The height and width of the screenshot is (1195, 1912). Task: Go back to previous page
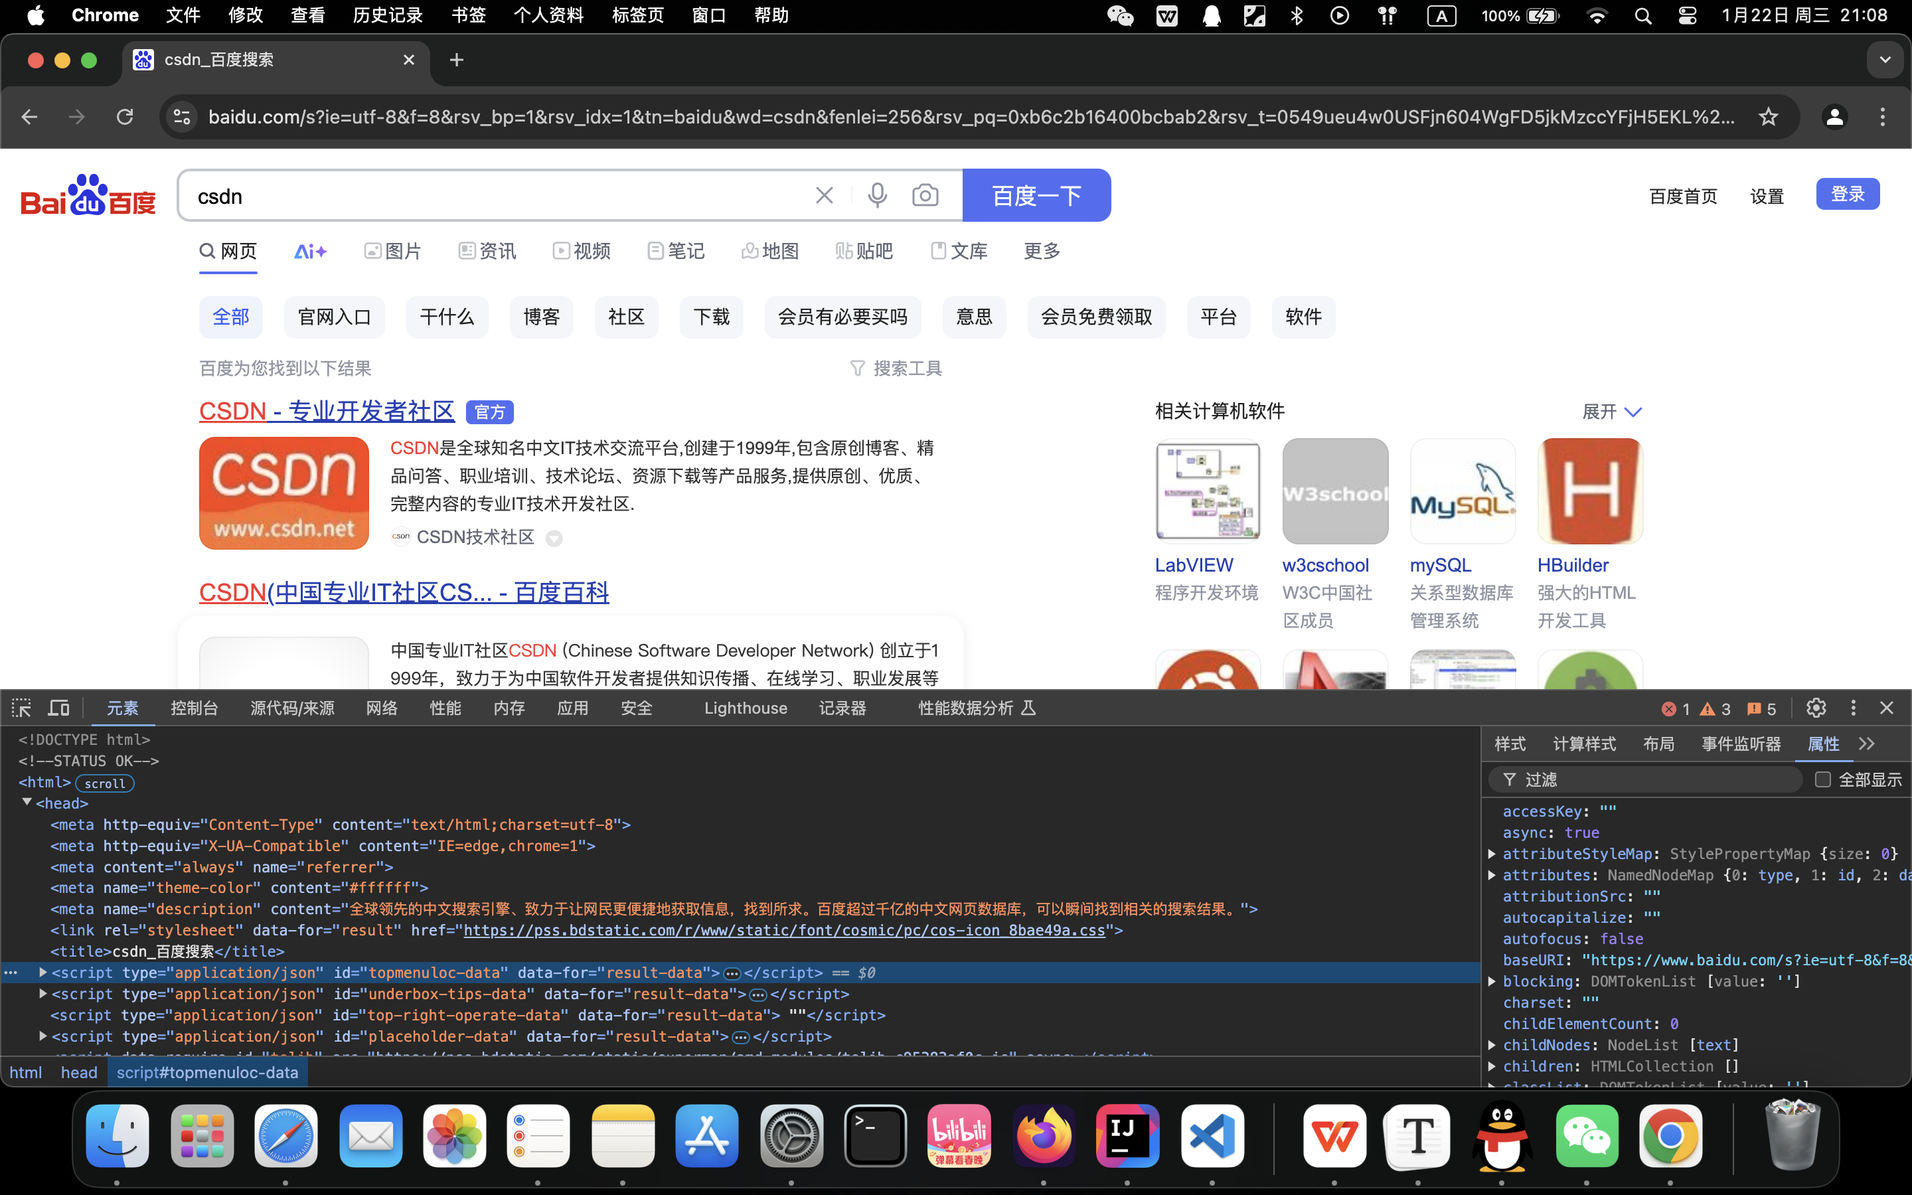click(x=29, y=117)
